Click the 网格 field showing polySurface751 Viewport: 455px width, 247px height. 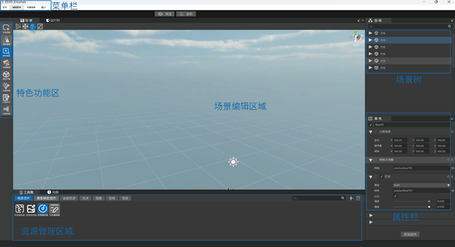(421, 168)
